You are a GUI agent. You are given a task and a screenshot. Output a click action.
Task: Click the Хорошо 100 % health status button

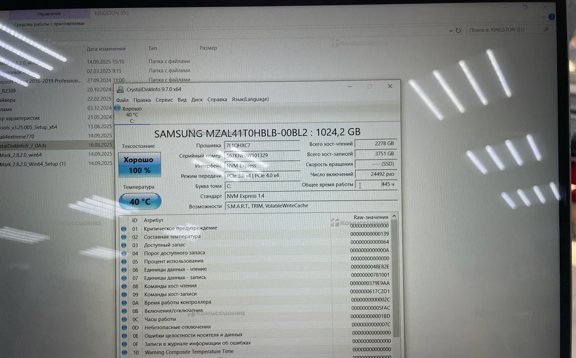[139, 165]
